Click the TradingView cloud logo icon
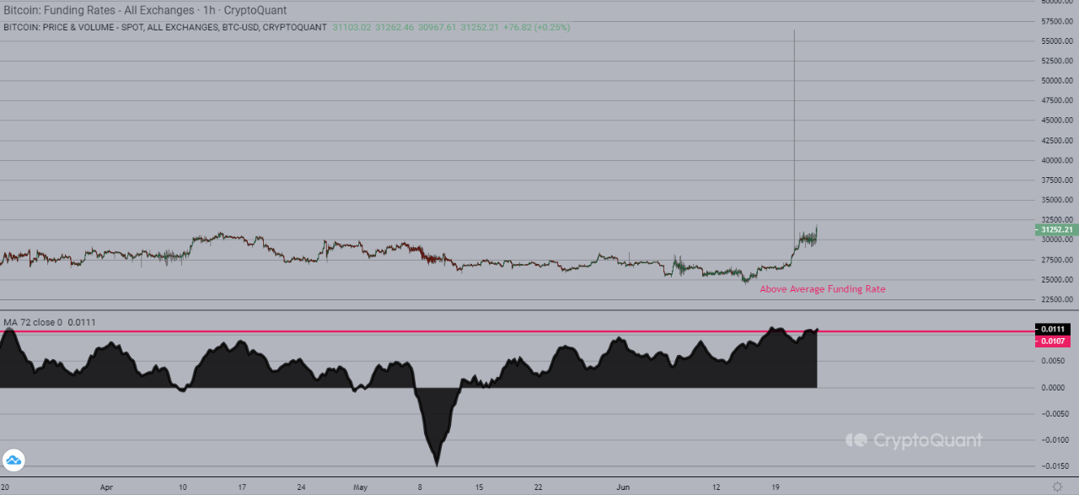1079x495 pixels. tap(13, 460)
